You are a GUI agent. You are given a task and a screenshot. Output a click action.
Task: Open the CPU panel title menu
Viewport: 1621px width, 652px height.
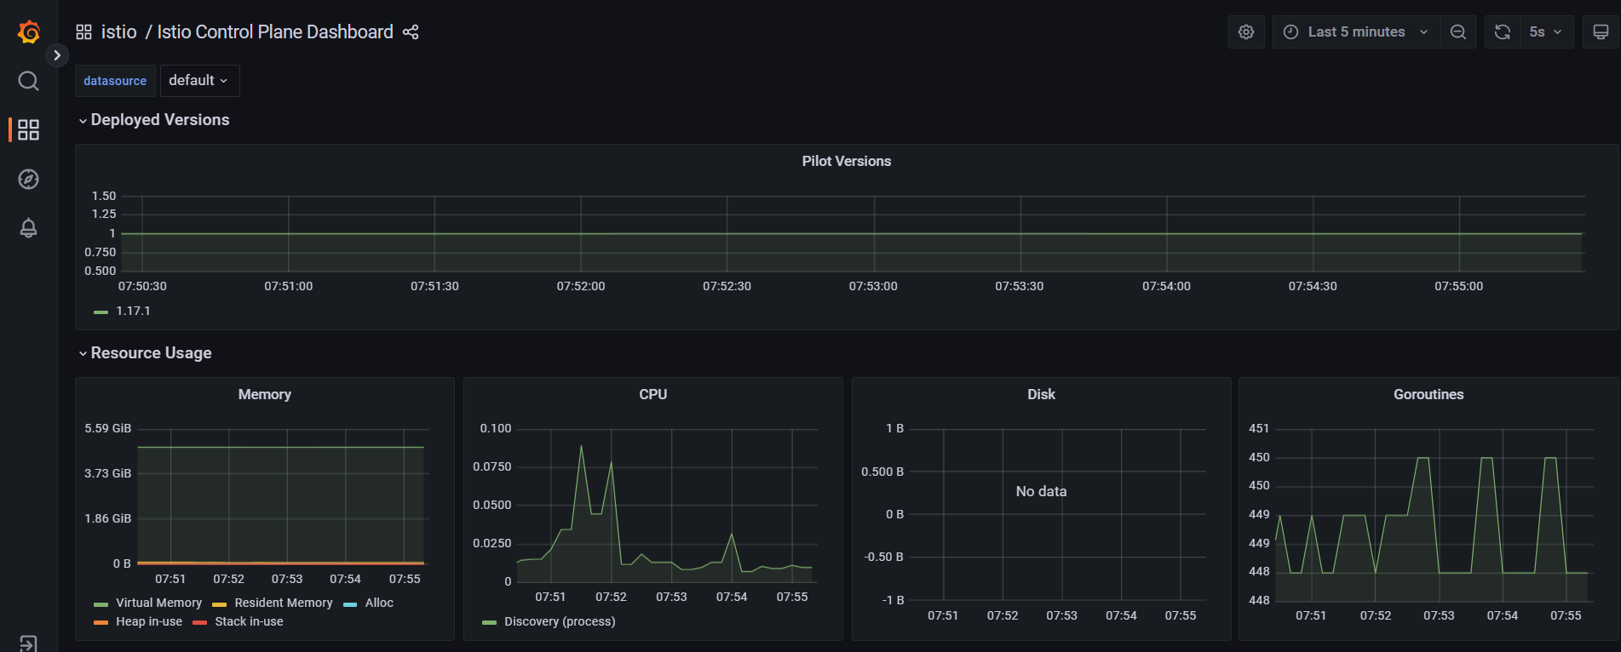652,394
